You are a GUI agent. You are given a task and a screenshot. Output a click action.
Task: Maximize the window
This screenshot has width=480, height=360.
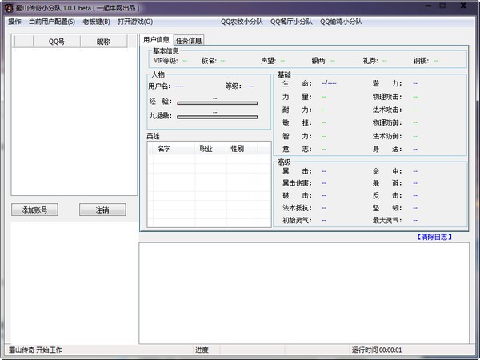442,6
